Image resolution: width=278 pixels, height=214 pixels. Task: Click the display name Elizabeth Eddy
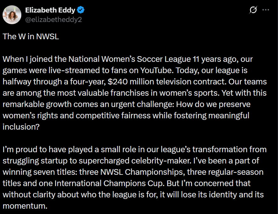tap(50, 10)
